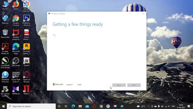Screen dimensions: 193x109
Task: Switch to Chrome on the taskbar
Action: pos(101,106)
